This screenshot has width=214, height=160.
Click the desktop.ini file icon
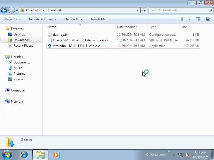[50, 35]
